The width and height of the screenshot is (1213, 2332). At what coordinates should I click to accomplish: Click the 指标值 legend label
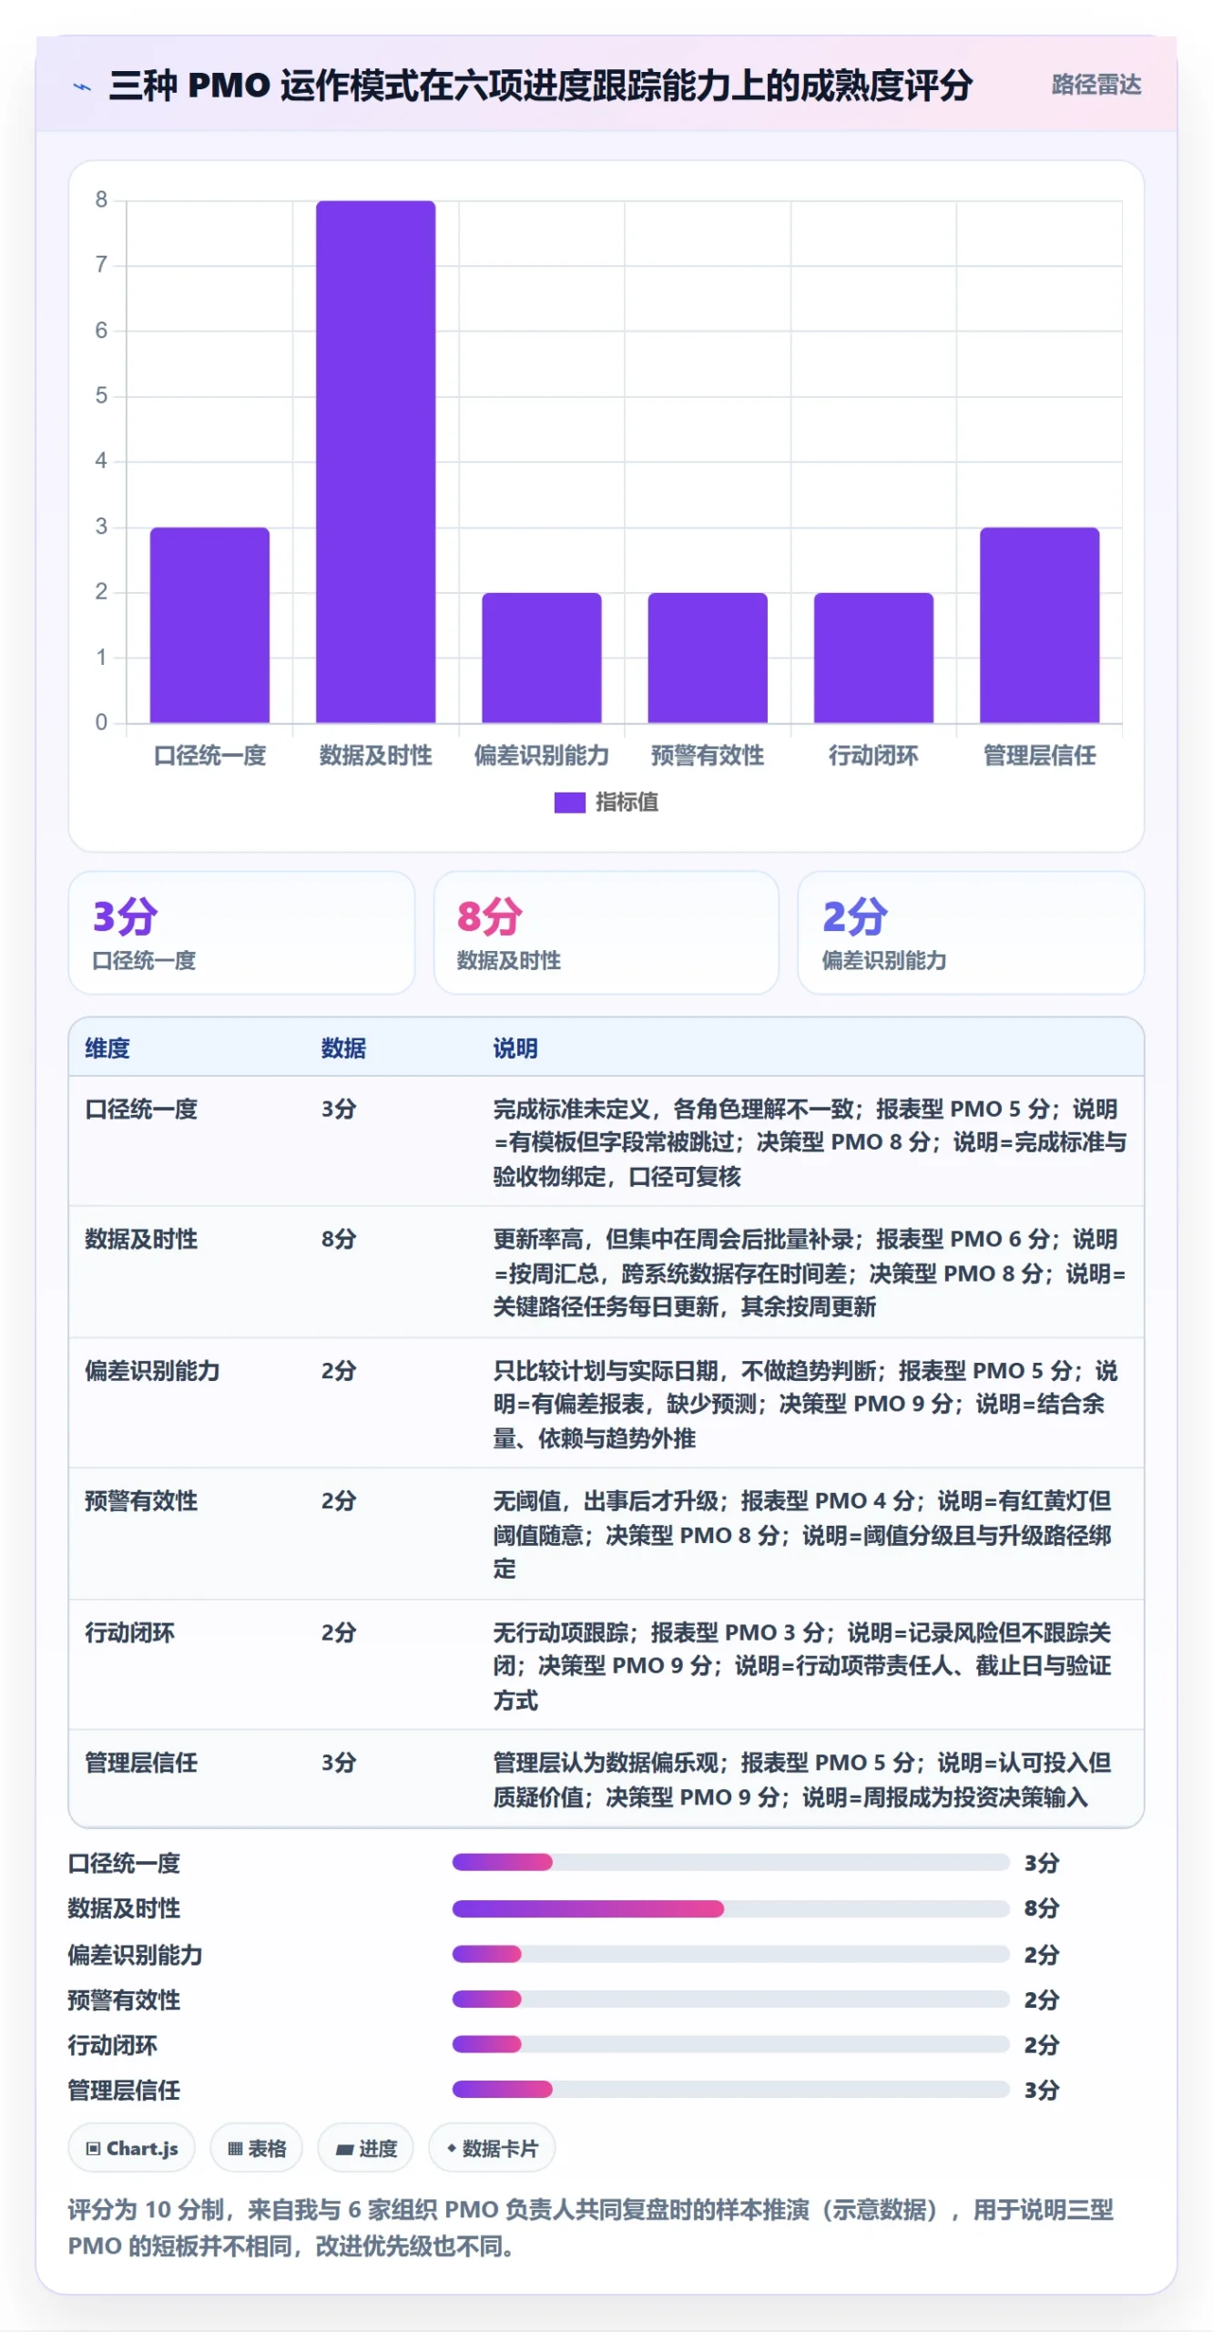click(627, 802)
